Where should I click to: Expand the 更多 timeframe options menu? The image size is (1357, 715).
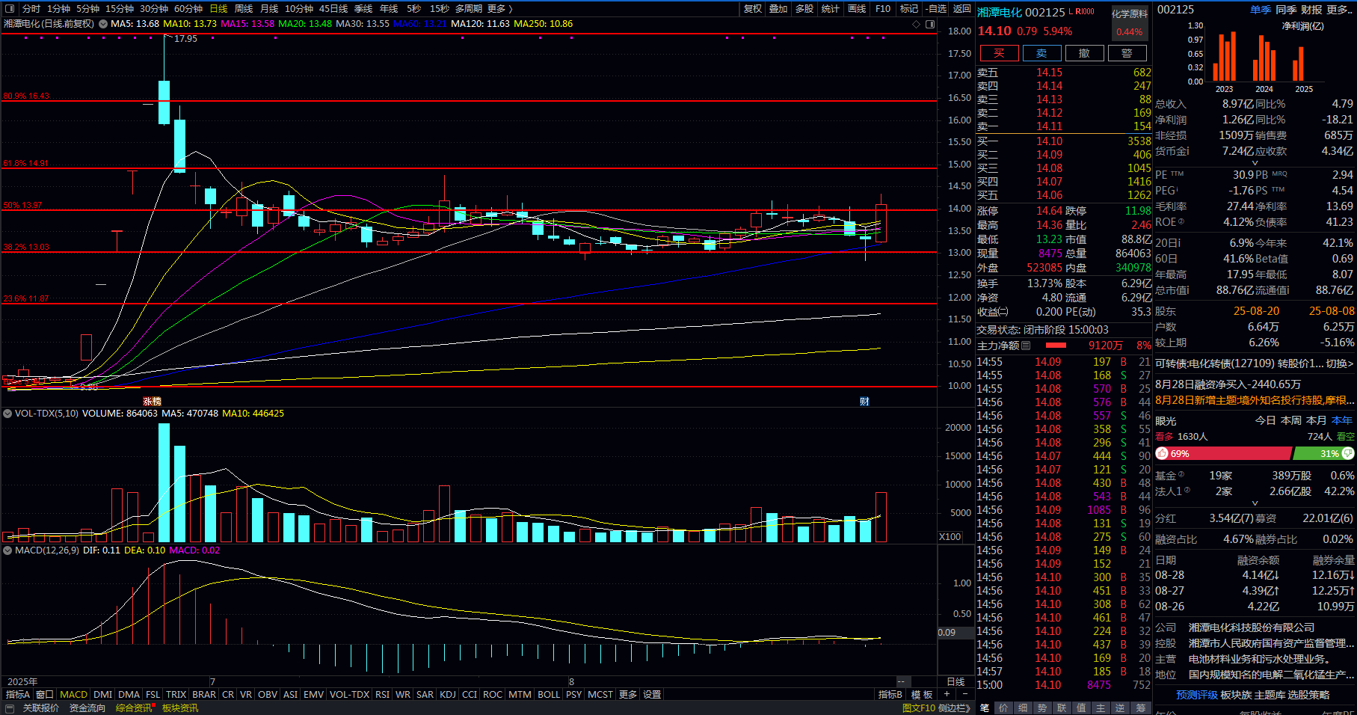(x=499, y=9)
